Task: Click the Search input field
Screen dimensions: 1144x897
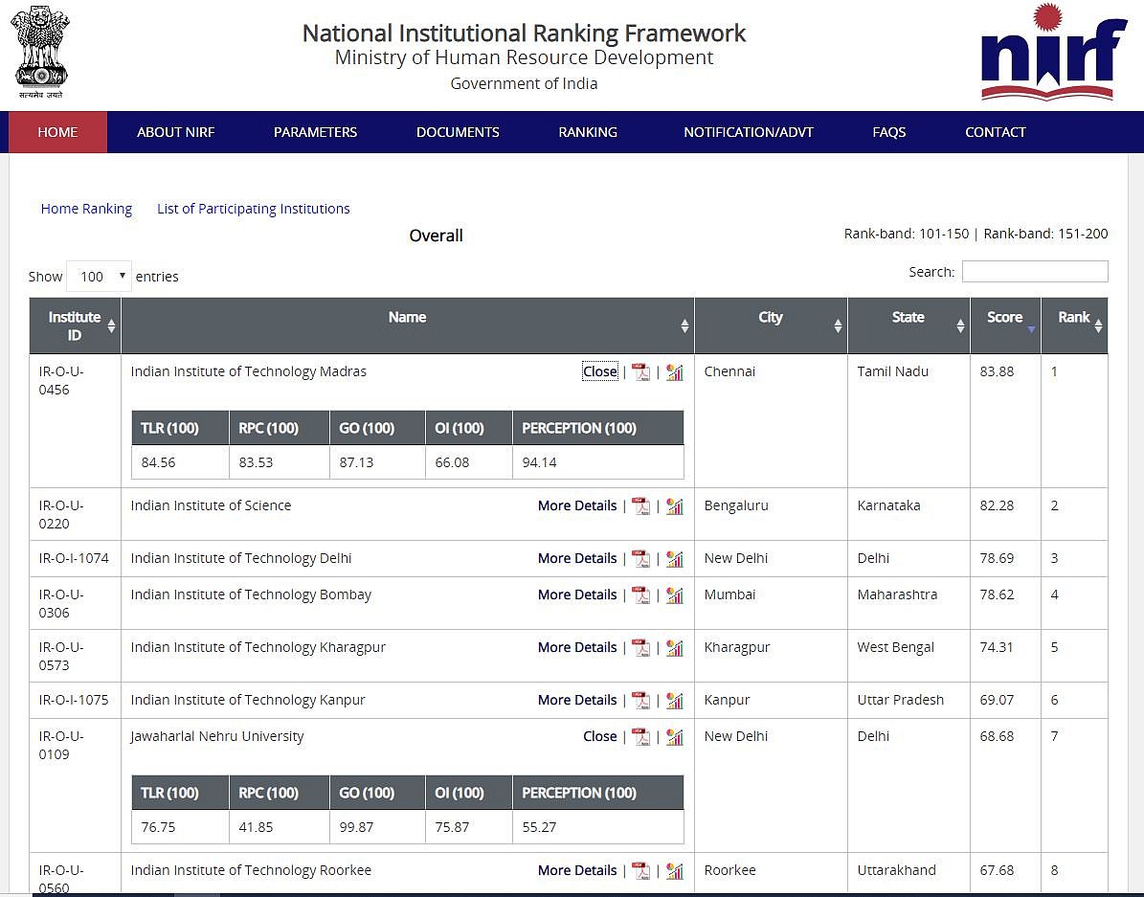Action: tap(1034, 272)
